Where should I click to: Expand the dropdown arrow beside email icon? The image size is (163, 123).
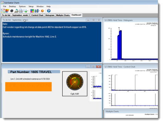28,11
